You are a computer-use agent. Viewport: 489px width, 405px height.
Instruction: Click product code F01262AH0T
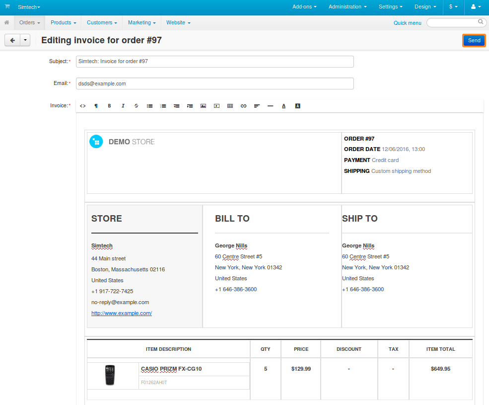(x=154, y=383)
